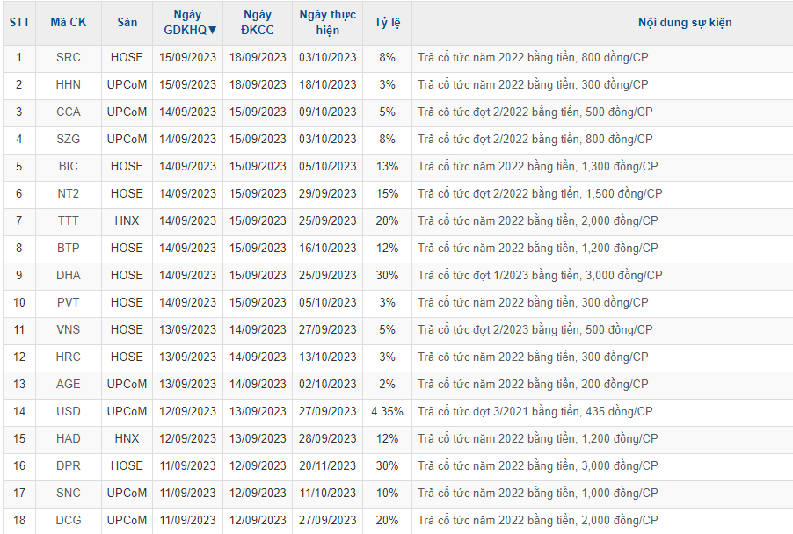Click the STT column header
The width and height of the screenshot is (793, 534).
pyautogui.click(x=18, y=23)
